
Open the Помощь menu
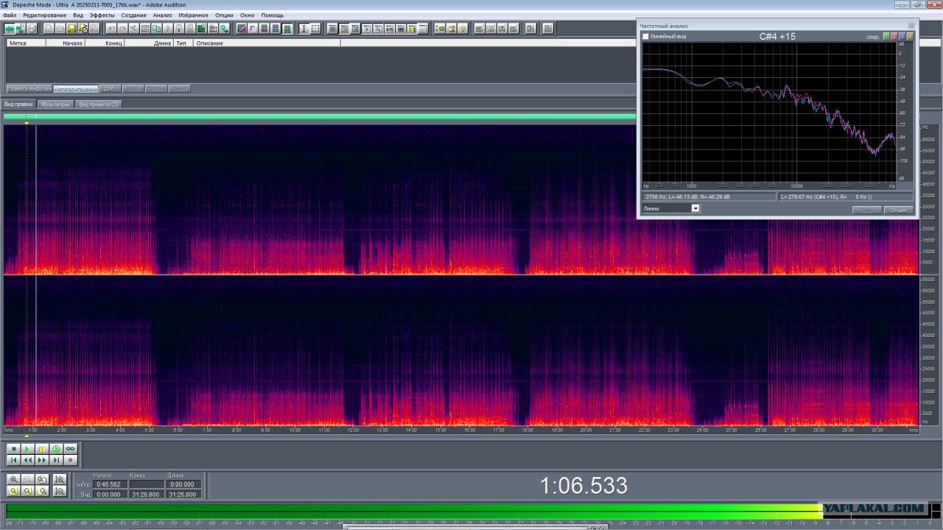pos(272,15)
